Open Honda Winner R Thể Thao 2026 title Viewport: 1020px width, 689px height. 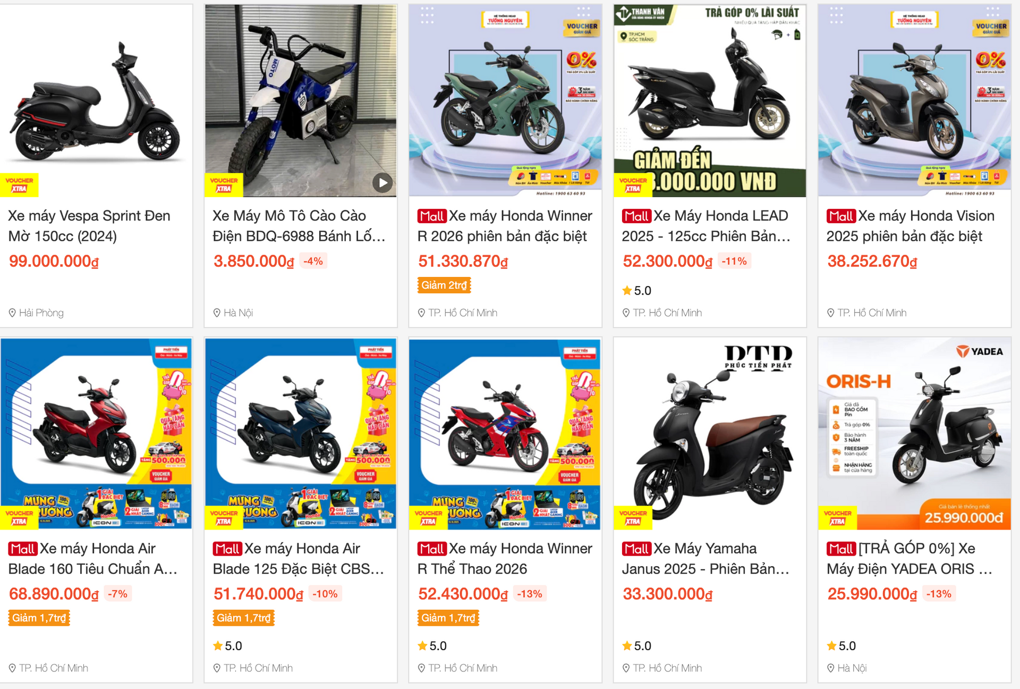[x=505, y=559]
